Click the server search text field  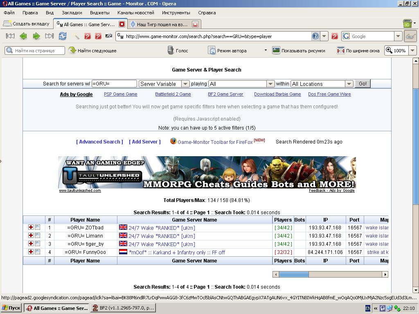tap(114, 83)
